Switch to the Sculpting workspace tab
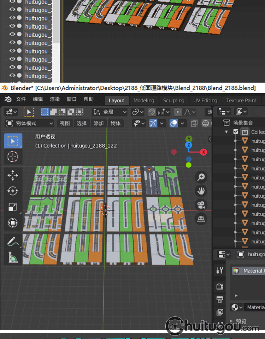 point(173,100)
